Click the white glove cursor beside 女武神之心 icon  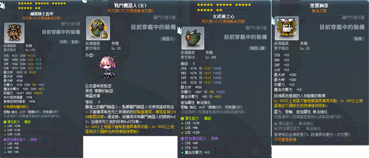click(x=180, y=30)
